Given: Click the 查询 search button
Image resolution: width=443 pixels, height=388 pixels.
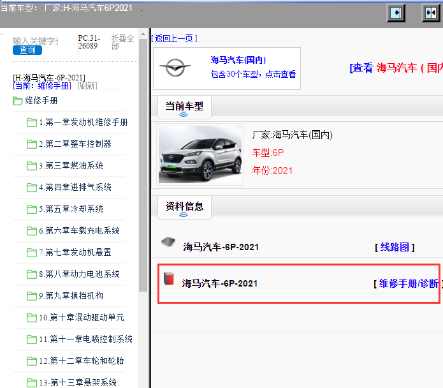Looking at the screenshot, I should point(27,50).
